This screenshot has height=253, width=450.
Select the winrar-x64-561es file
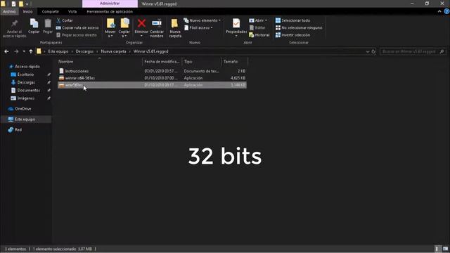pyautogui.click(x=152, y=78)
